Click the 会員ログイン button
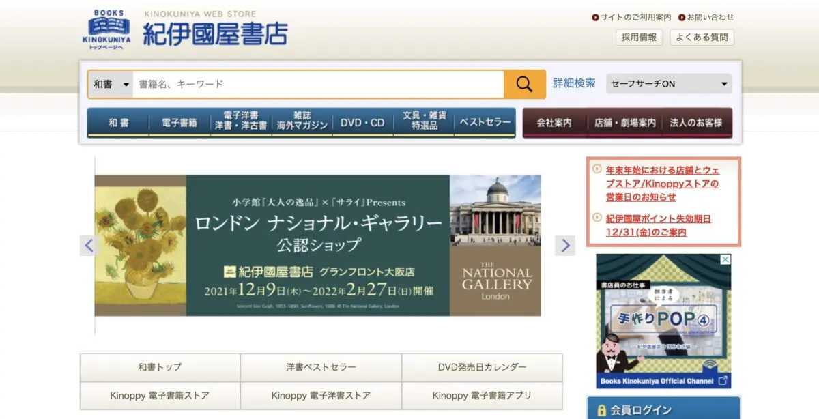This screenshot has width=819, height=419. pos(663,409)
